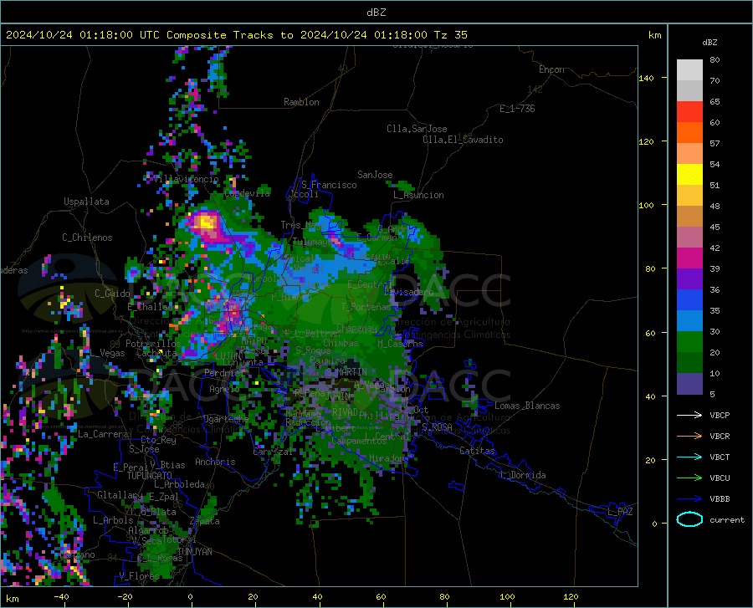
Task: Click the 'L_Dormida' map label
Action: [x=522, y=475]
